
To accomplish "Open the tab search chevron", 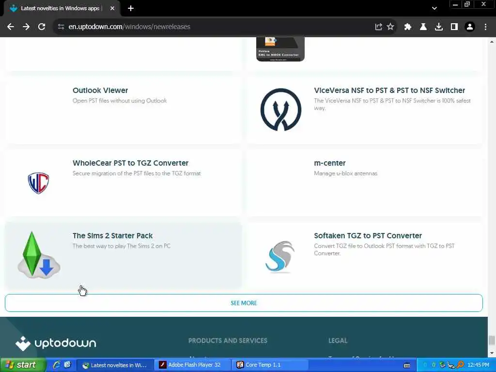I will point(434,8).
